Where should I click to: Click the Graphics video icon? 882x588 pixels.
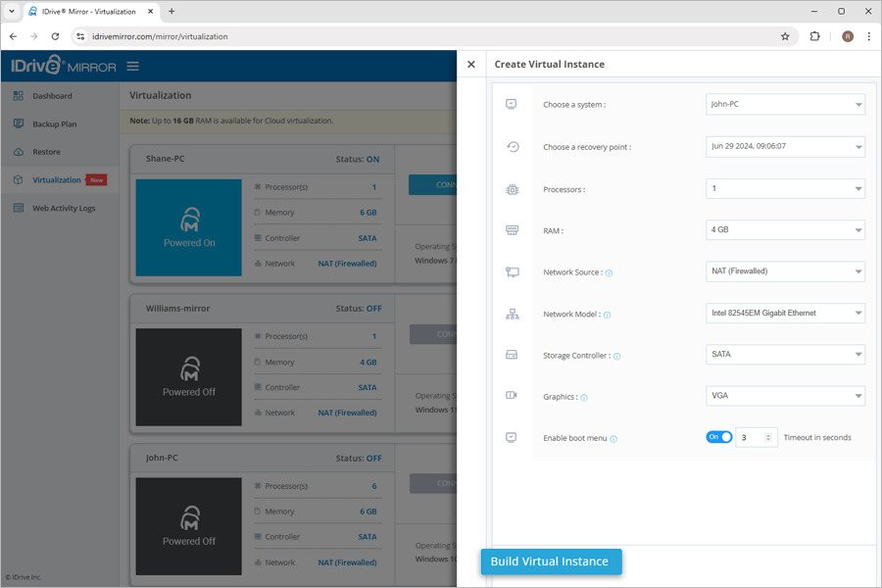(x=512, y=395)
